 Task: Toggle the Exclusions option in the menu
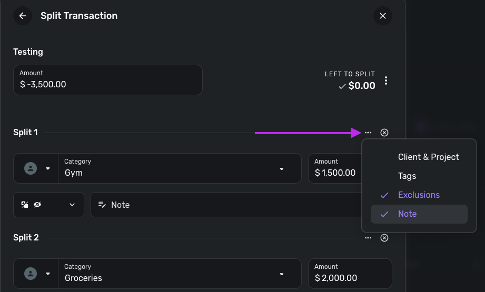(419, 195)
